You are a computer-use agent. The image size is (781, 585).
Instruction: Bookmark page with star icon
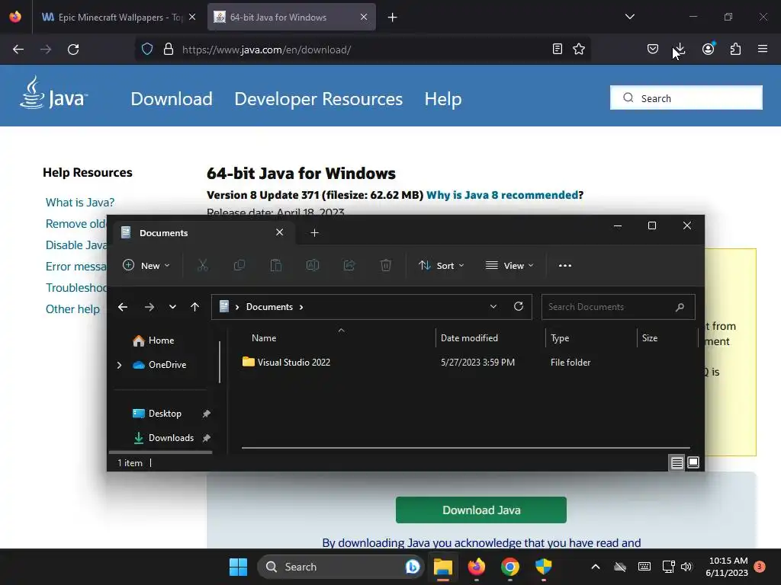tap(579, 49)
